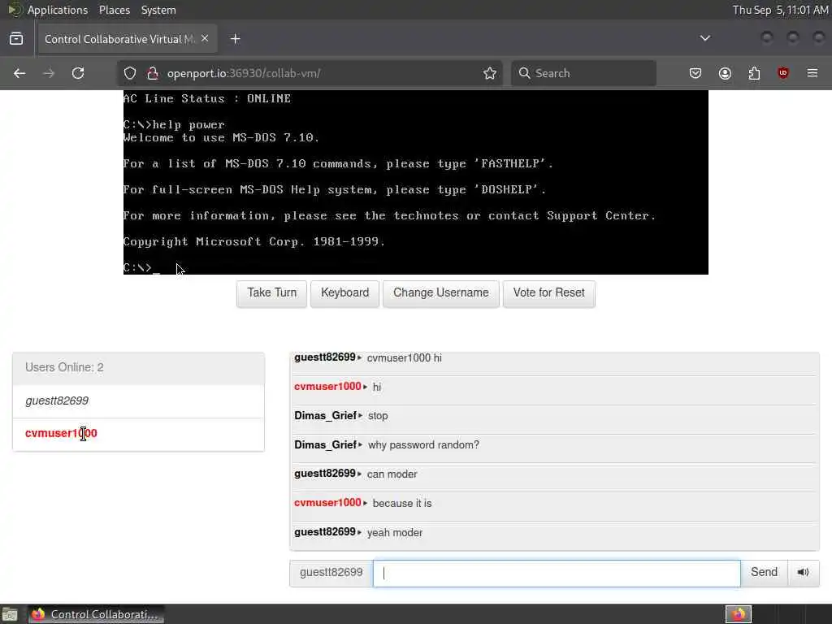Click inside the MS-DOS virtual machine screen

point(415,182)
